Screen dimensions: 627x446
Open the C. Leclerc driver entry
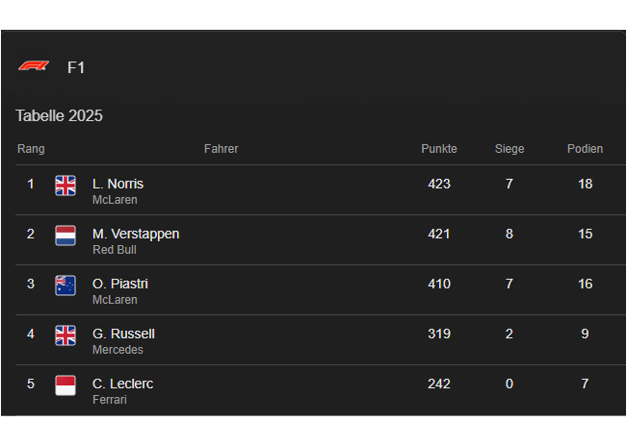pos(122,384)
